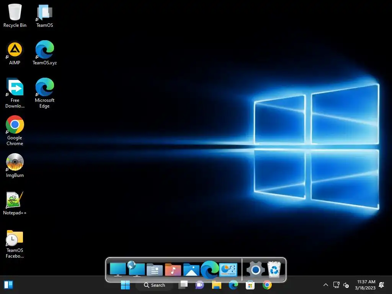
Task: Open the Recycle Bin desktop icon
Action: pyautogui.click(x=15, y=15)
